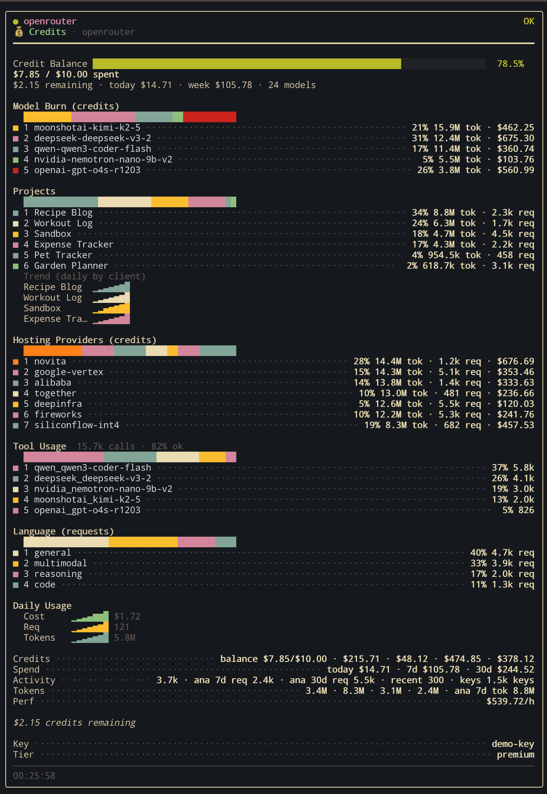547x794 pixels.
Task: Click the 78.5% balance percentage
Action: [x=510, y=64]
